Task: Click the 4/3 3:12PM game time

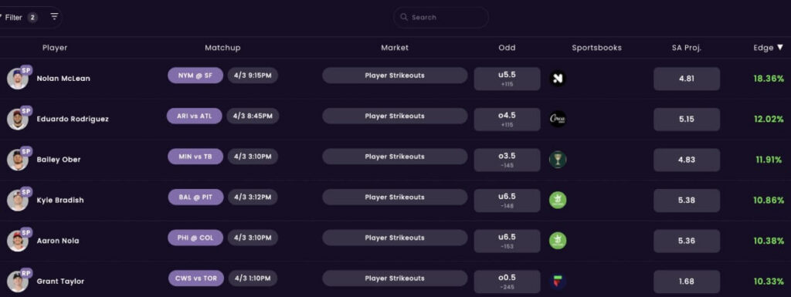Action: 253,197
